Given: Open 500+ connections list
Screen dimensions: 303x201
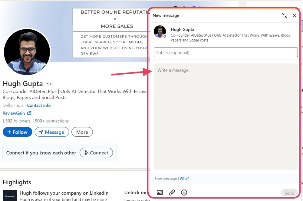Looking at the screenshot, I should pyautogui.click(x=52, y=121).
